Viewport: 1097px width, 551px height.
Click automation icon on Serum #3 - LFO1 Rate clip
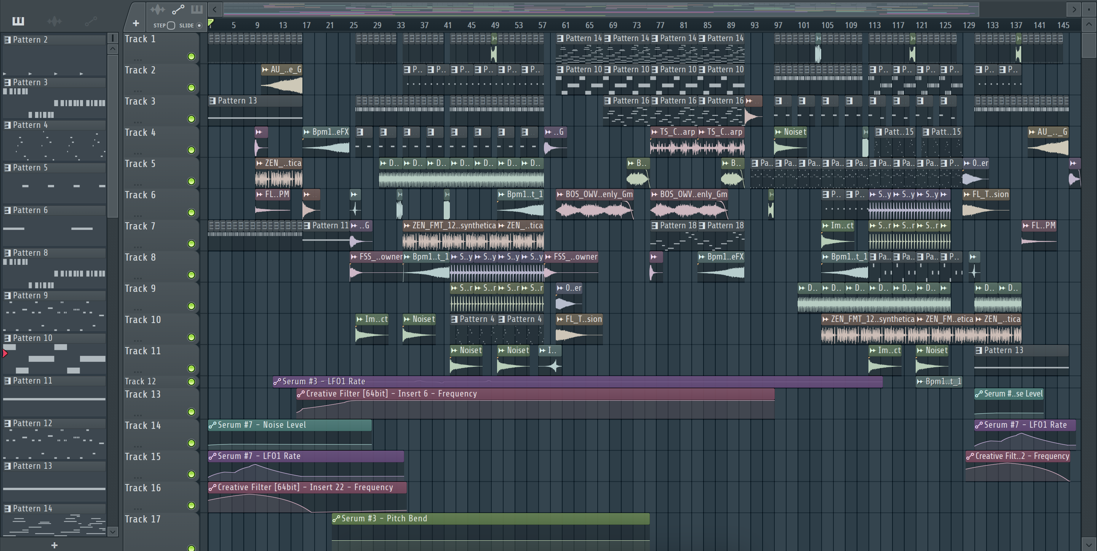click(x=277, y=382)
